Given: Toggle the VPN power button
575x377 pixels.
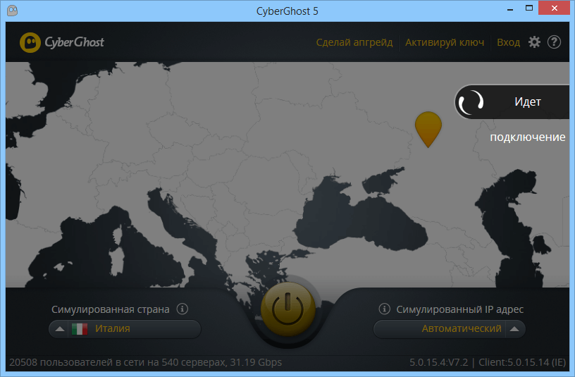Looking at the screenshot, I should [287, 310].
